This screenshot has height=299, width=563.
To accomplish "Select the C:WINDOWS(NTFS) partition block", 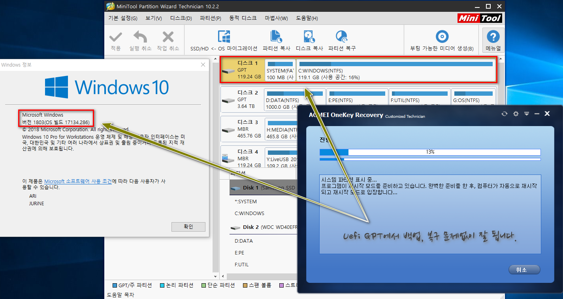I will click(397, 71).
